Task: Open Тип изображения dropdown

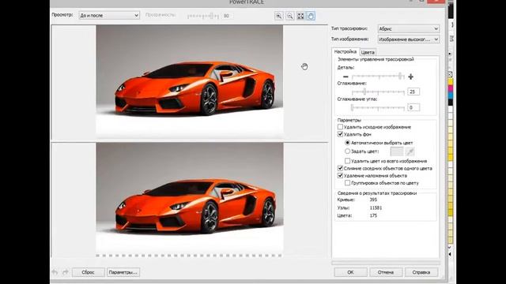Action: 408,39
